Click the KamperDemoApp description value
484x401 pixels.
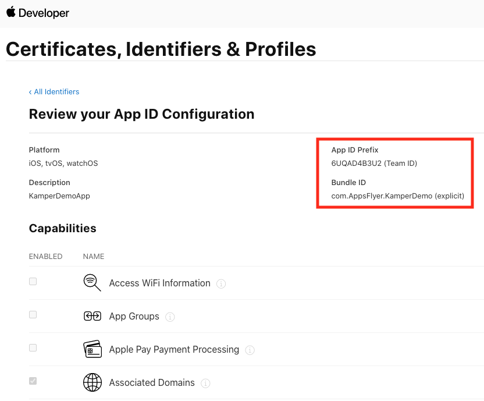[59, 196]
